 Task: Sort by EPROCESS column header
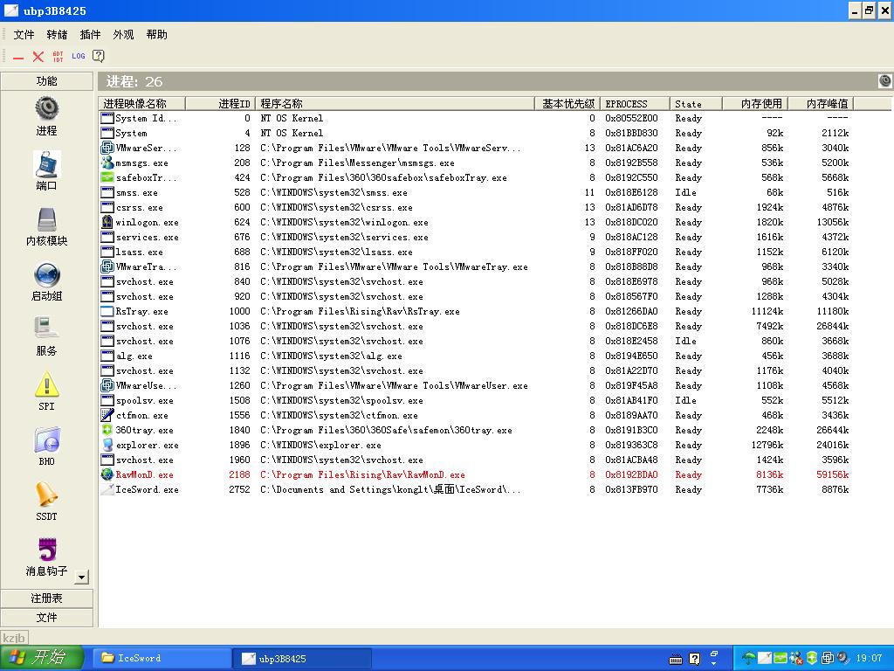tap(635, 103)
